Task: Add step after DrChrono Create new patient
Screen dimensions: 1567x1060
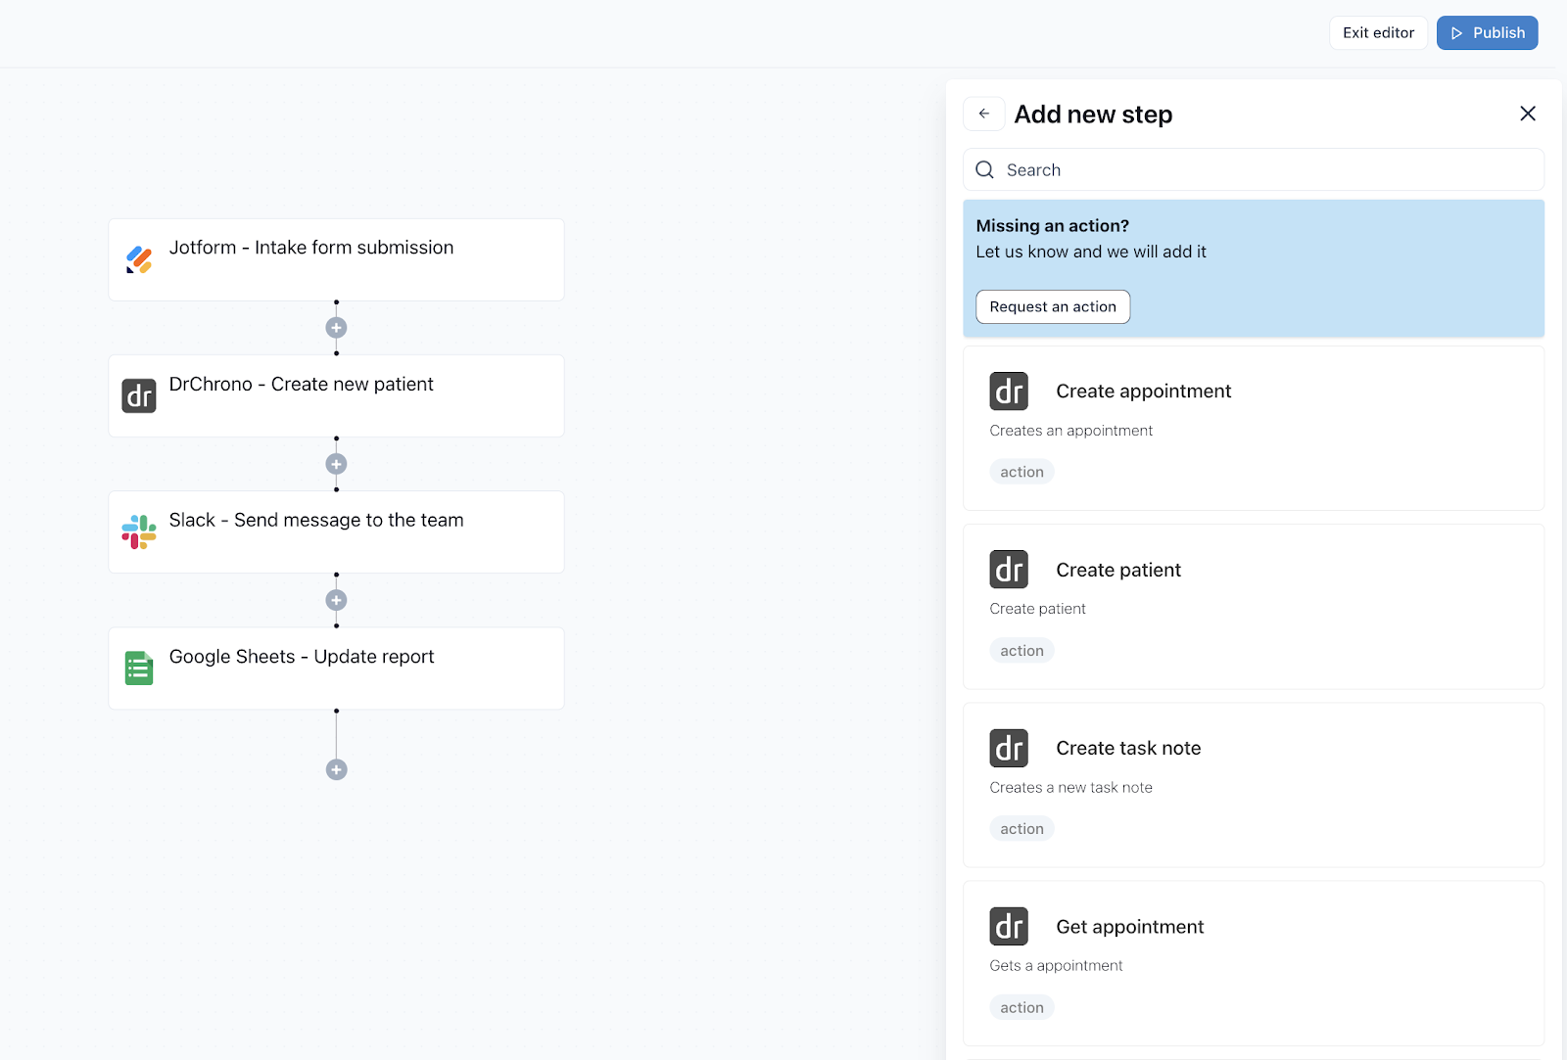Action: (336, 464)
